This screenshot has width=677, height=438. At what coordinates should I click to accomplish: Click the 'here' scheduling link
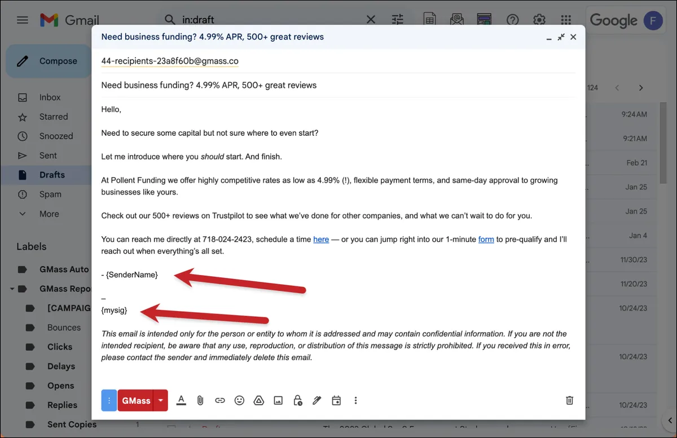click(x=321, y=239)
